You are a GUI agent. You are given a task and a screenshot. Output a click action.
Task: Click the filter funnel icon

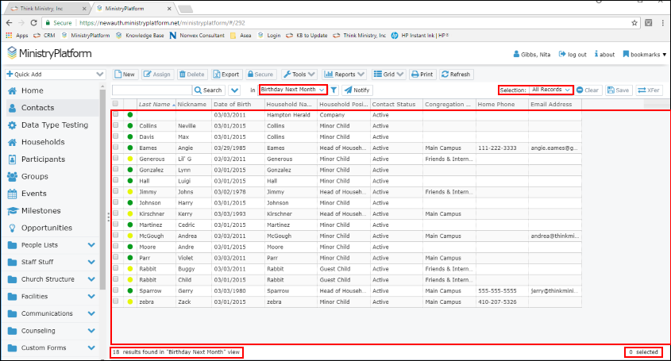pos(334,90)
